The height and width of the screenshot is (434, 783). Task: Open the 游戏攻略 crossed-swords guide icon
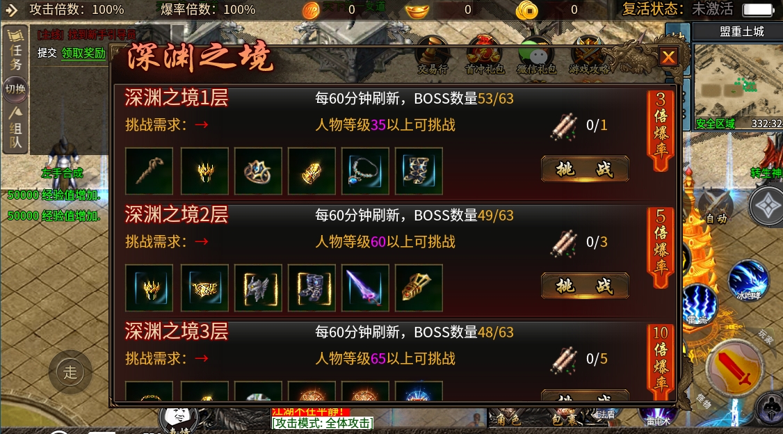(589, 56)
